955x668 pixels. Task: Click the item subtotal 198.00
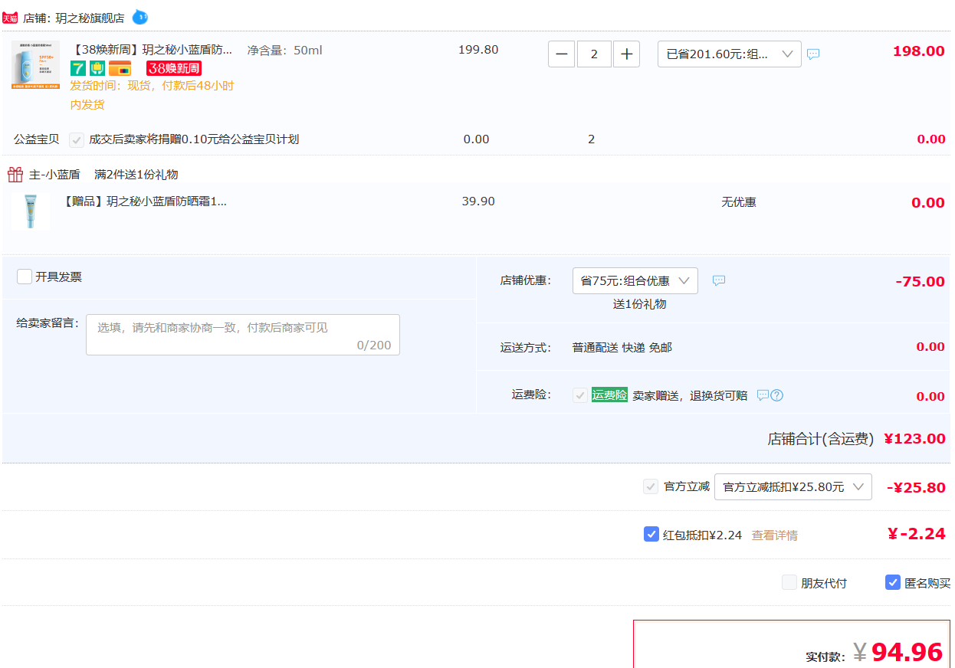919,51
